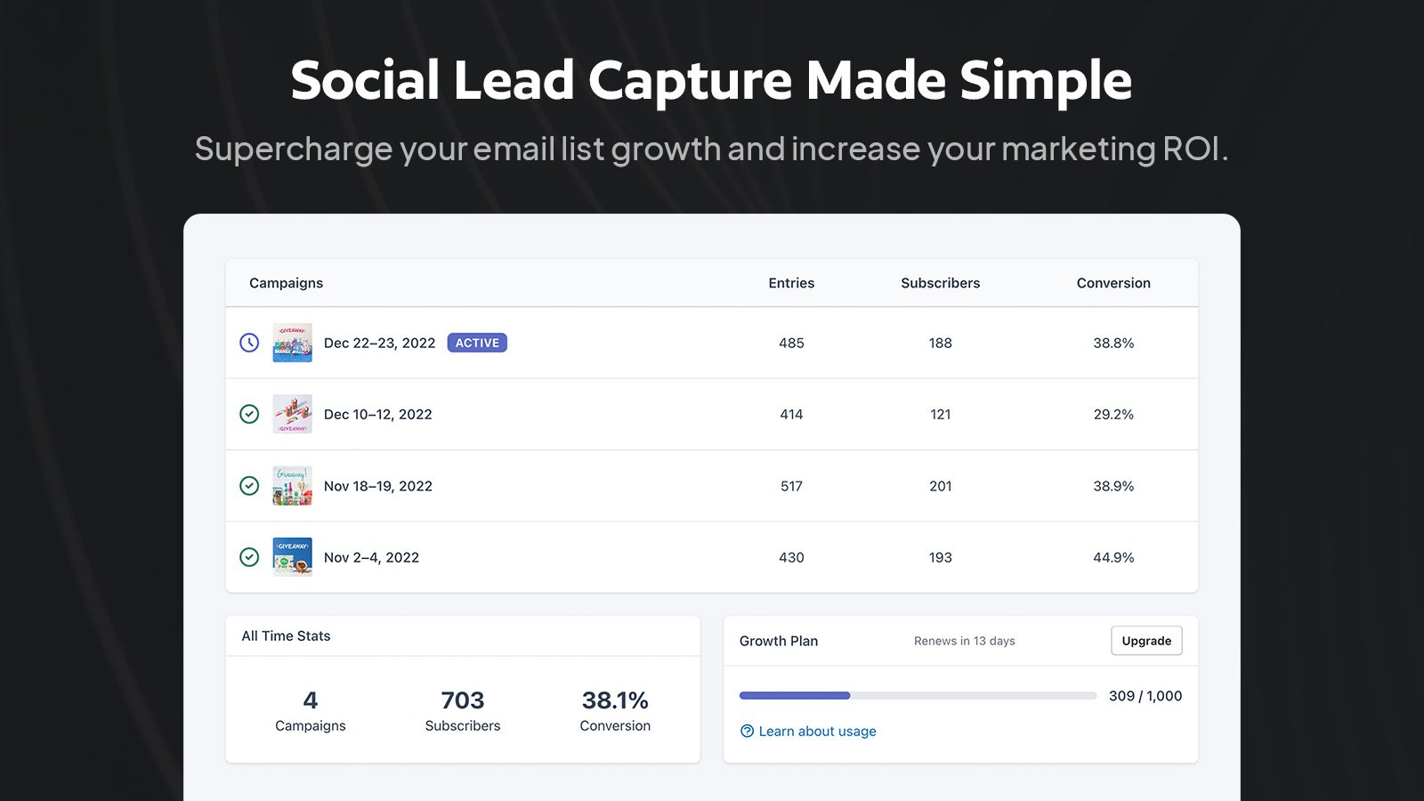Screen dimensions: 1424x801
Task: Click the completed checkmark icon for Dec 10–12
Action: click(x=249, y=414)
